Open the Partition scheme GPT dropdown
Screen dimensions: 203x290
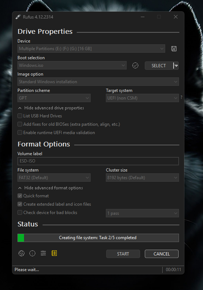(54, 98)
